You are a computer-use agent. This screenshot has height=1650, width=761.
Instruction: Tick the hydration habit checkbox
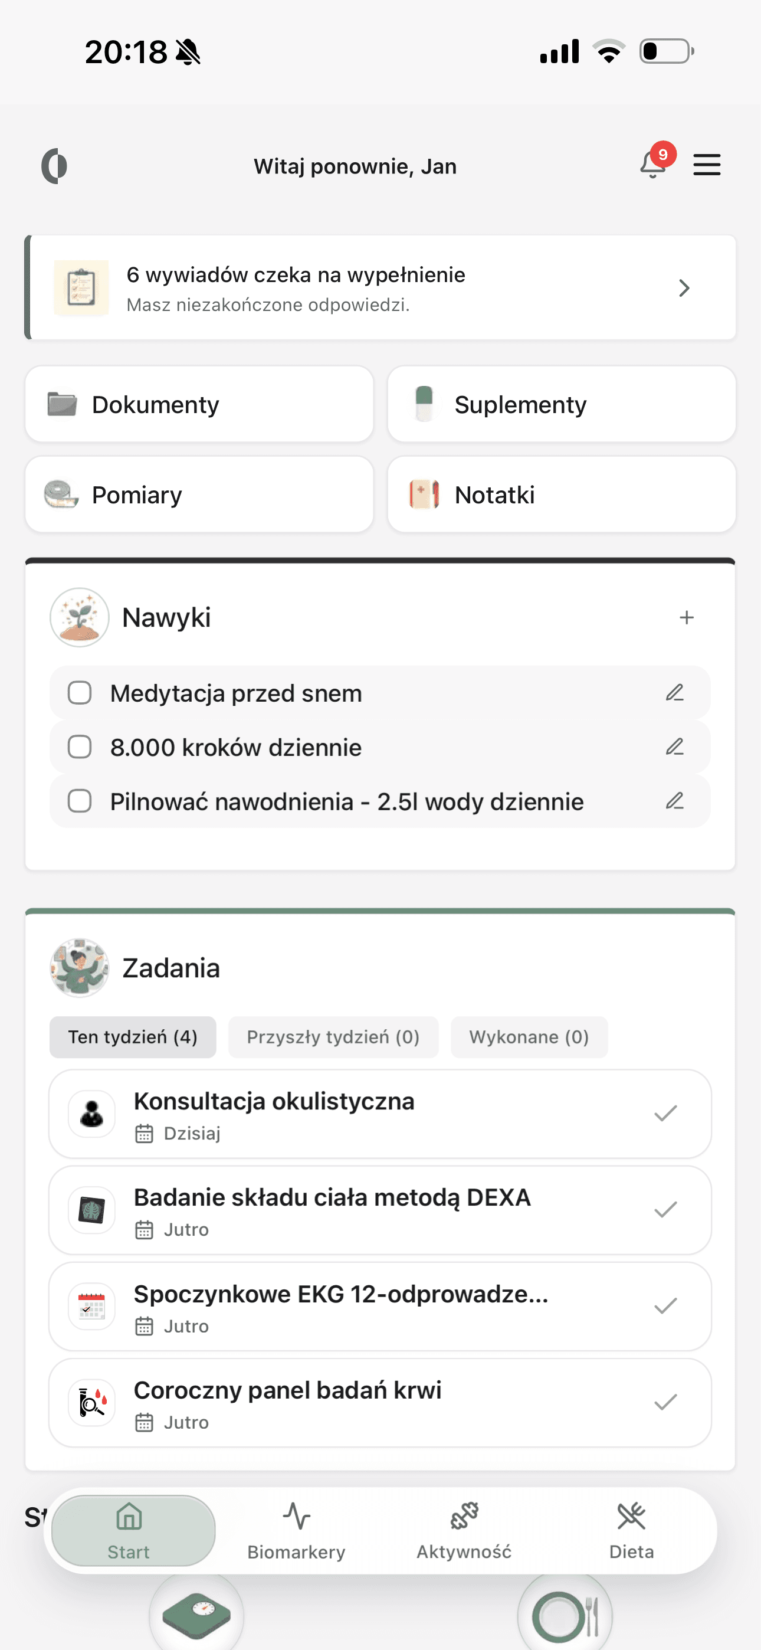tap(80, 801)
